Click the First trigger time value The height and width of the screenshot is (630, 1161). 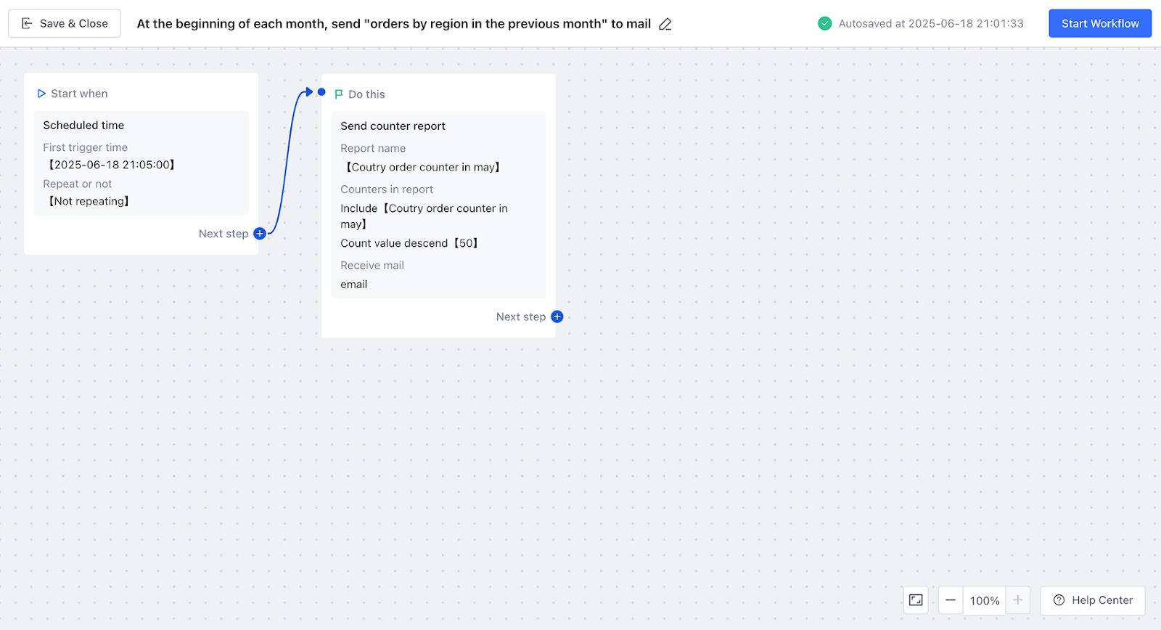coord(112,165)
